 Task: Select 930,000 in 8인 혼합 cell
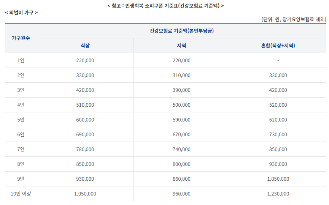coord(278,164)
